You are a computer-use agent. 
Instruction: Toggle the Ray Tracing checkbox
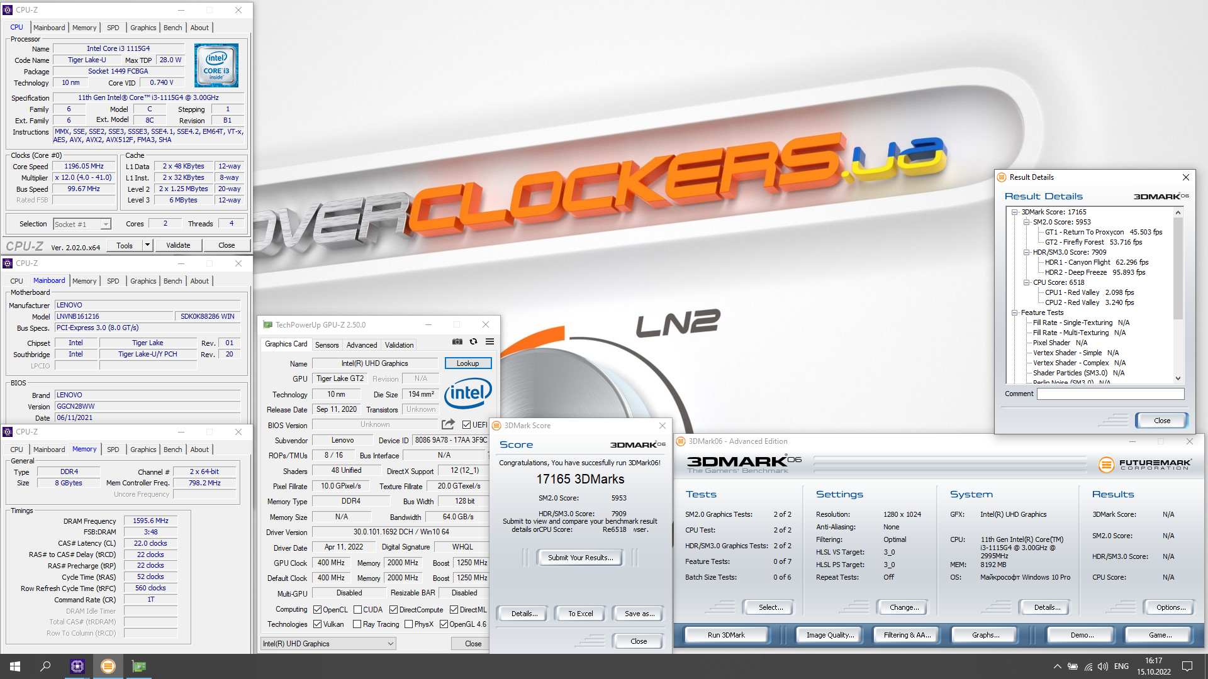pyautogui.click(x=357, y=624)
